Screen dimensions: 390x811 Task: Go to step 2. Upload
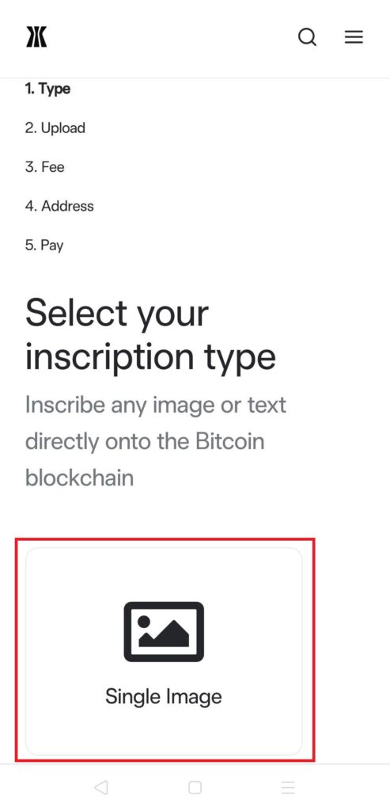55,128
